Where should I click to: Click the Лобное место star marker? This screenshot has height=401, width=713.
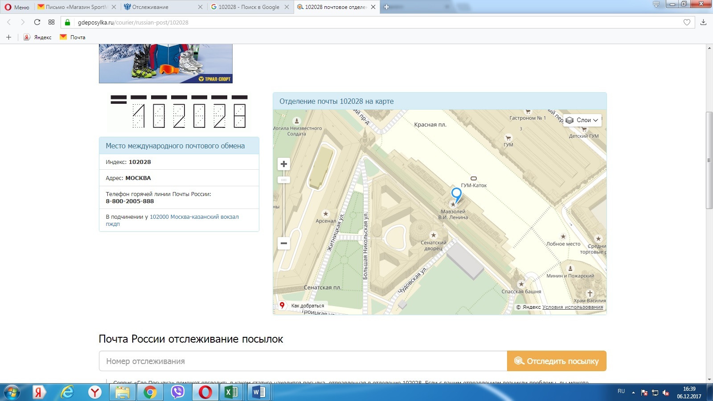[563, 237]
